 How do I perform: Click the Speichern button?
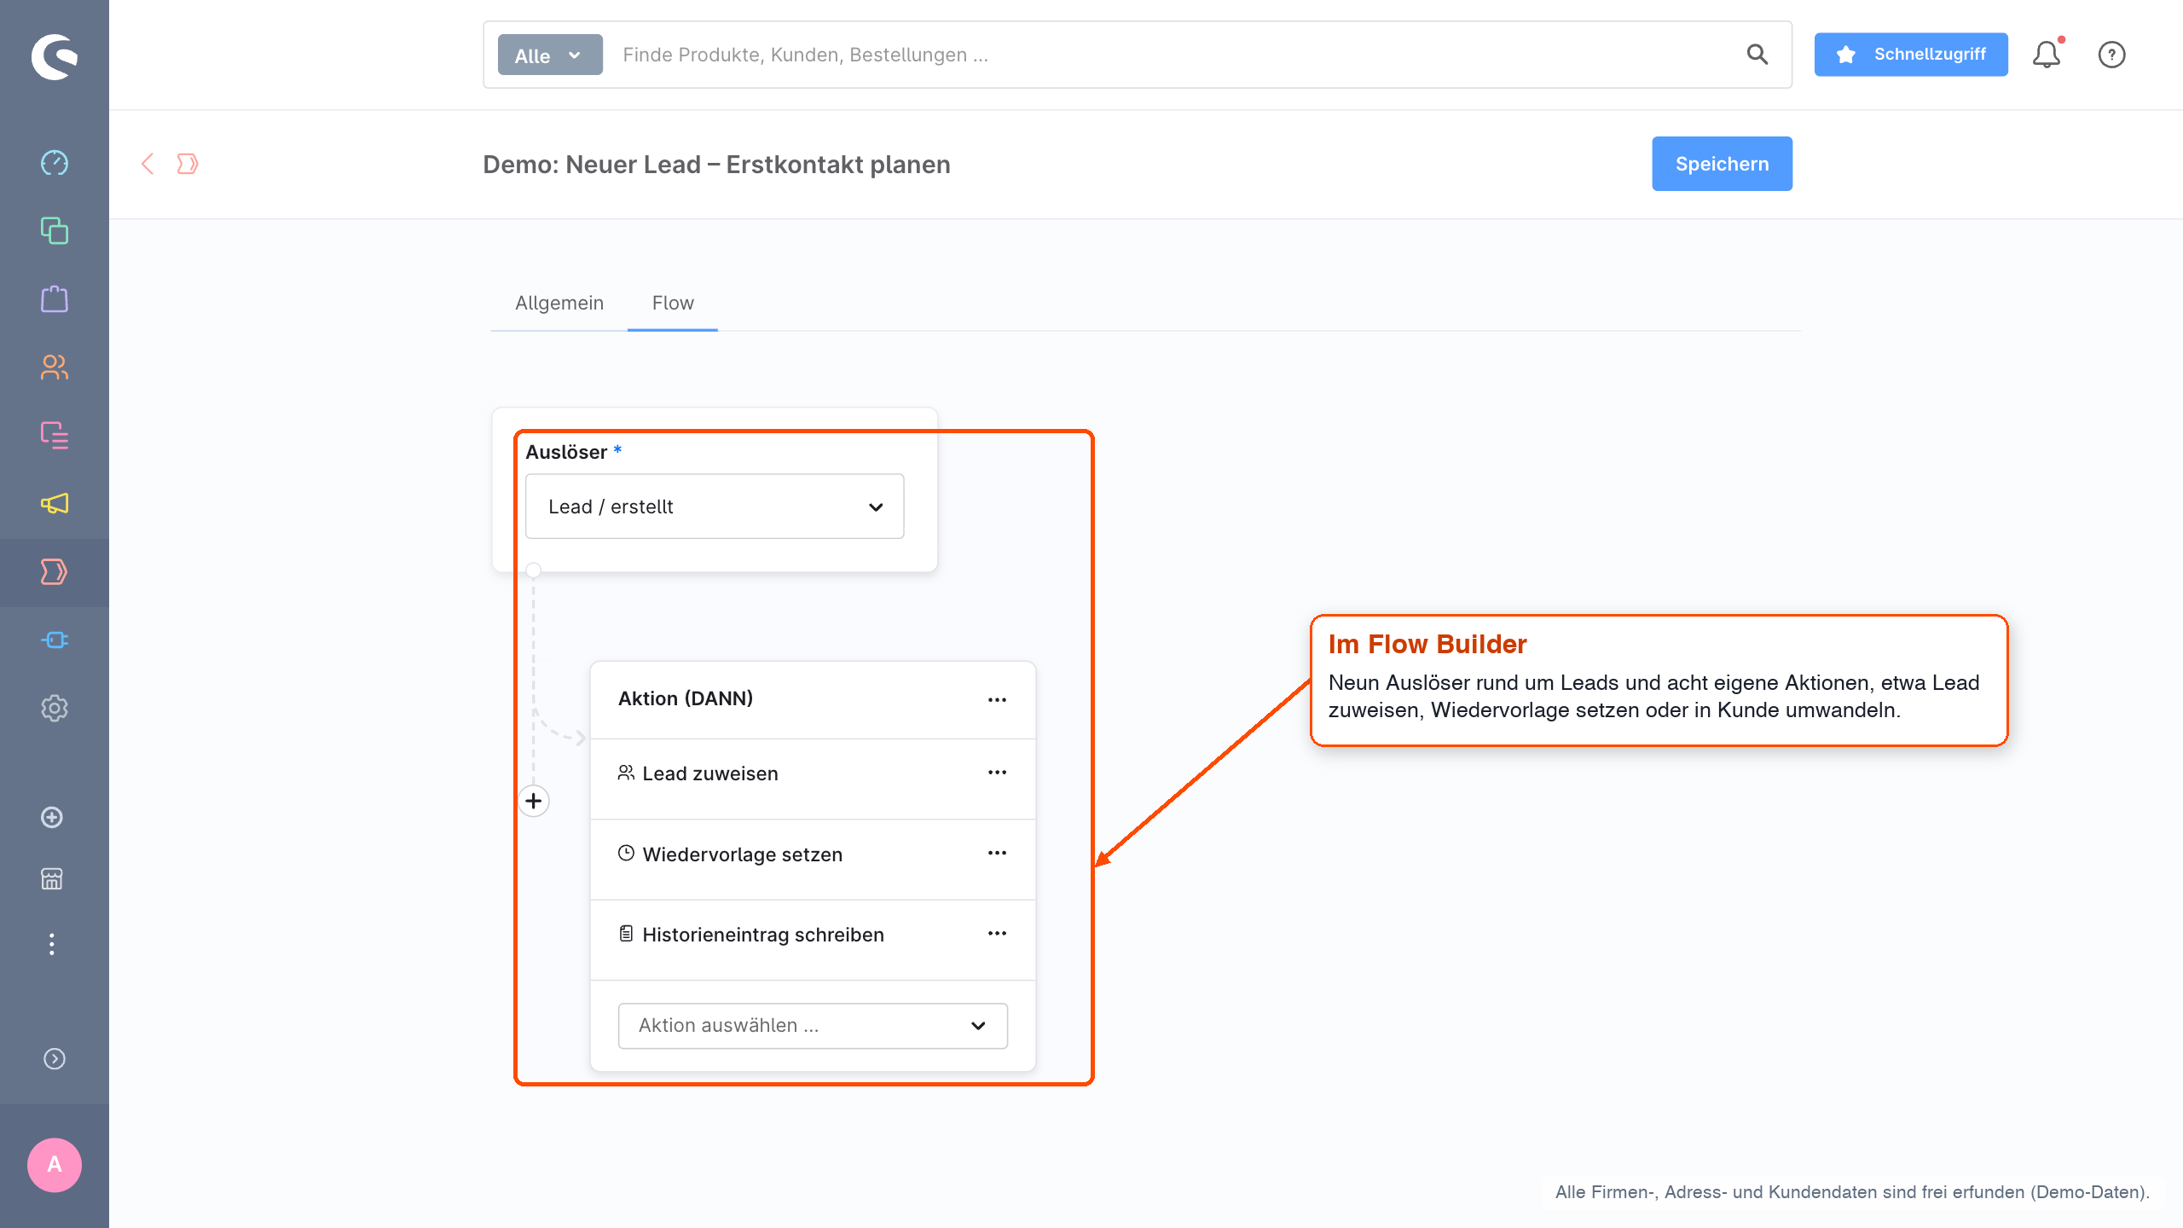coord(1722,164)
